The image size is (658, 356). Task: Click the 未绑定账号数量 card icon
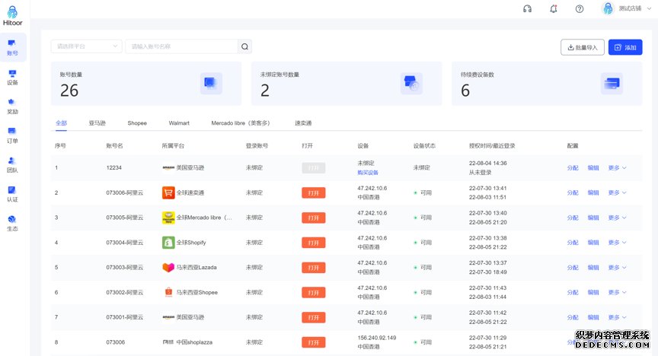411,84
